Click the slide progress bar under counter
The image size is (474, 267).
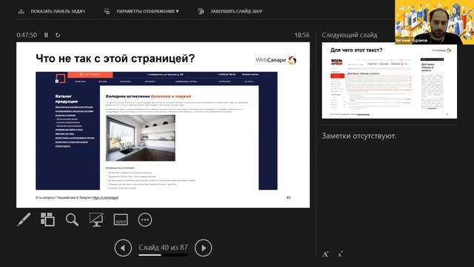pos(163,255)
